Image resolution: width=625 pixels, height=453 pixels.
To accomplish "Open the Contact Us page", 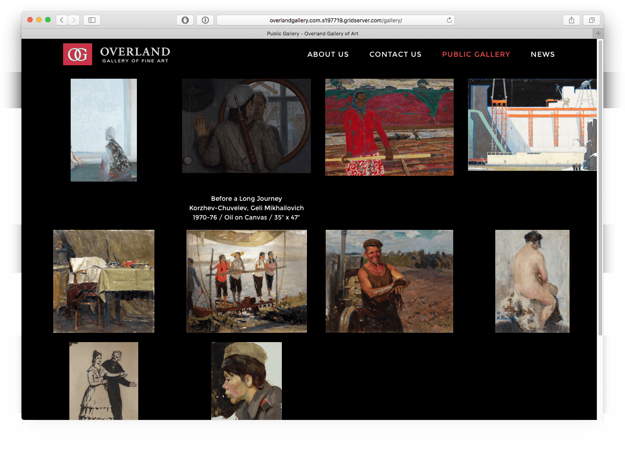I will tap(395, 54).
